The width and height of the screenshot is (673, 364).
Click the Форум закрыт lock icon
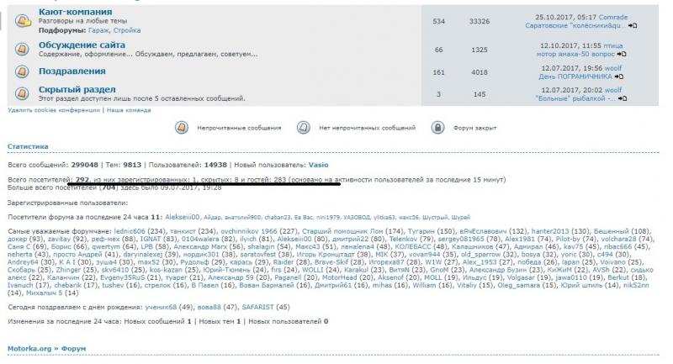[x=437, y=128]
